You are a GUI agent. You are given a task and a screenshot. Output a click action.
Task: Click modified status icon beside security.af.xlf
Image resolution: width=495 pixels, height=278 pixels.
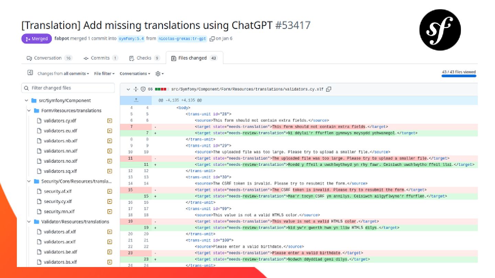110,192
